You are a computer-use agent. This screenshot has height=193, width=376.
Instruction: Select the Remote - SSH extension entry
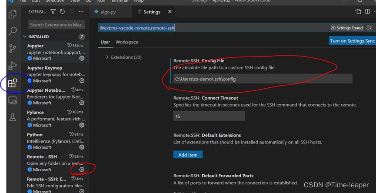[55, 163]
